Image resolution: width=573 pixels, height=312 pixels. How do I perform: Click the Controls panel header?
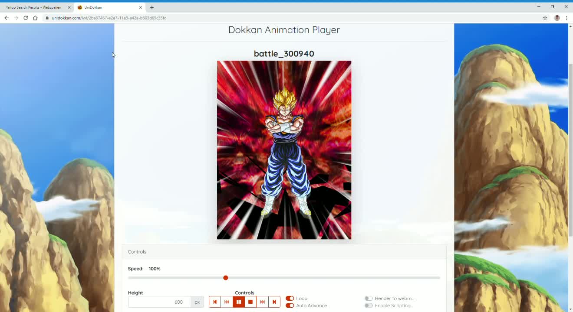[284, 252]
